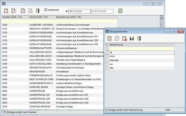The height and width of the screenshot is (116, 186).
Task: Close the Bezugseinheiten window
Action: 181,32
